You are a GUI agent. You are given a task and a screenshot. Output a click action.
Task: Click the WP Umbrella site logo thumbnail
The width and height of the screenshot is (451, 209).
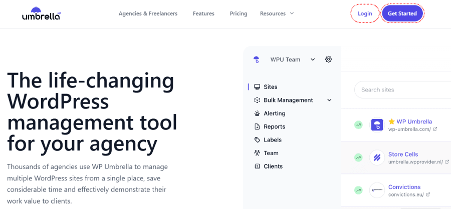pyautogui.click(x=377, y=125)
